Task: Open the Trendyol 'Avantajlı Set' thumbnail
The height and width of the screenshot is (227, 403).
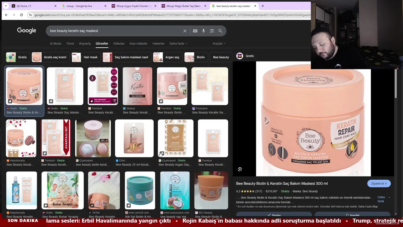Action: coord(56,138)
